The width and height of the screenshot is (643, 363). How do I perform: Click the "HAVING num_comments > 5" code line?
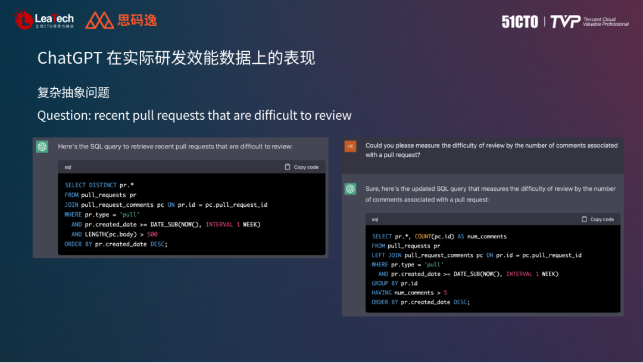pyautogui.click(x=410, y=293)
